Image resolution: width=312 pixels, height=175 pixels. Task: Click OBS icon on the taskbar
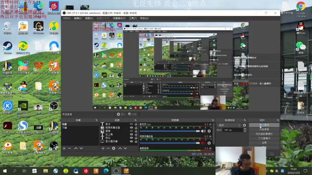pyautogui.click(x=116, y=171)
